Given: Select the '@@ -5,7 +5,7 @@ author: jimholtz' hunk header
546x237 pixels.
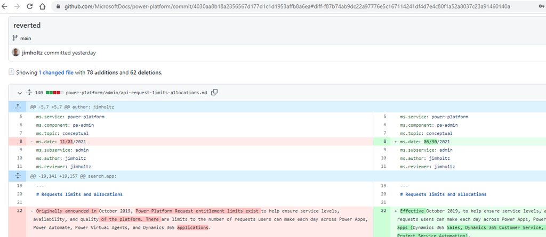Looking at the screenshot, I should [x=72, y=107].
